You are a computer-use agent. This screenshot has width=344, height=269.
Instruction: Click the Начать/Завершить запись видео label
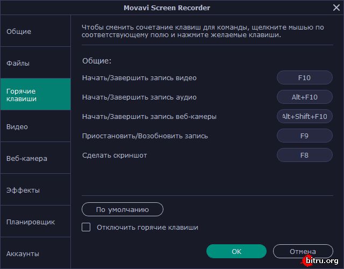click(x=139, y=77)
